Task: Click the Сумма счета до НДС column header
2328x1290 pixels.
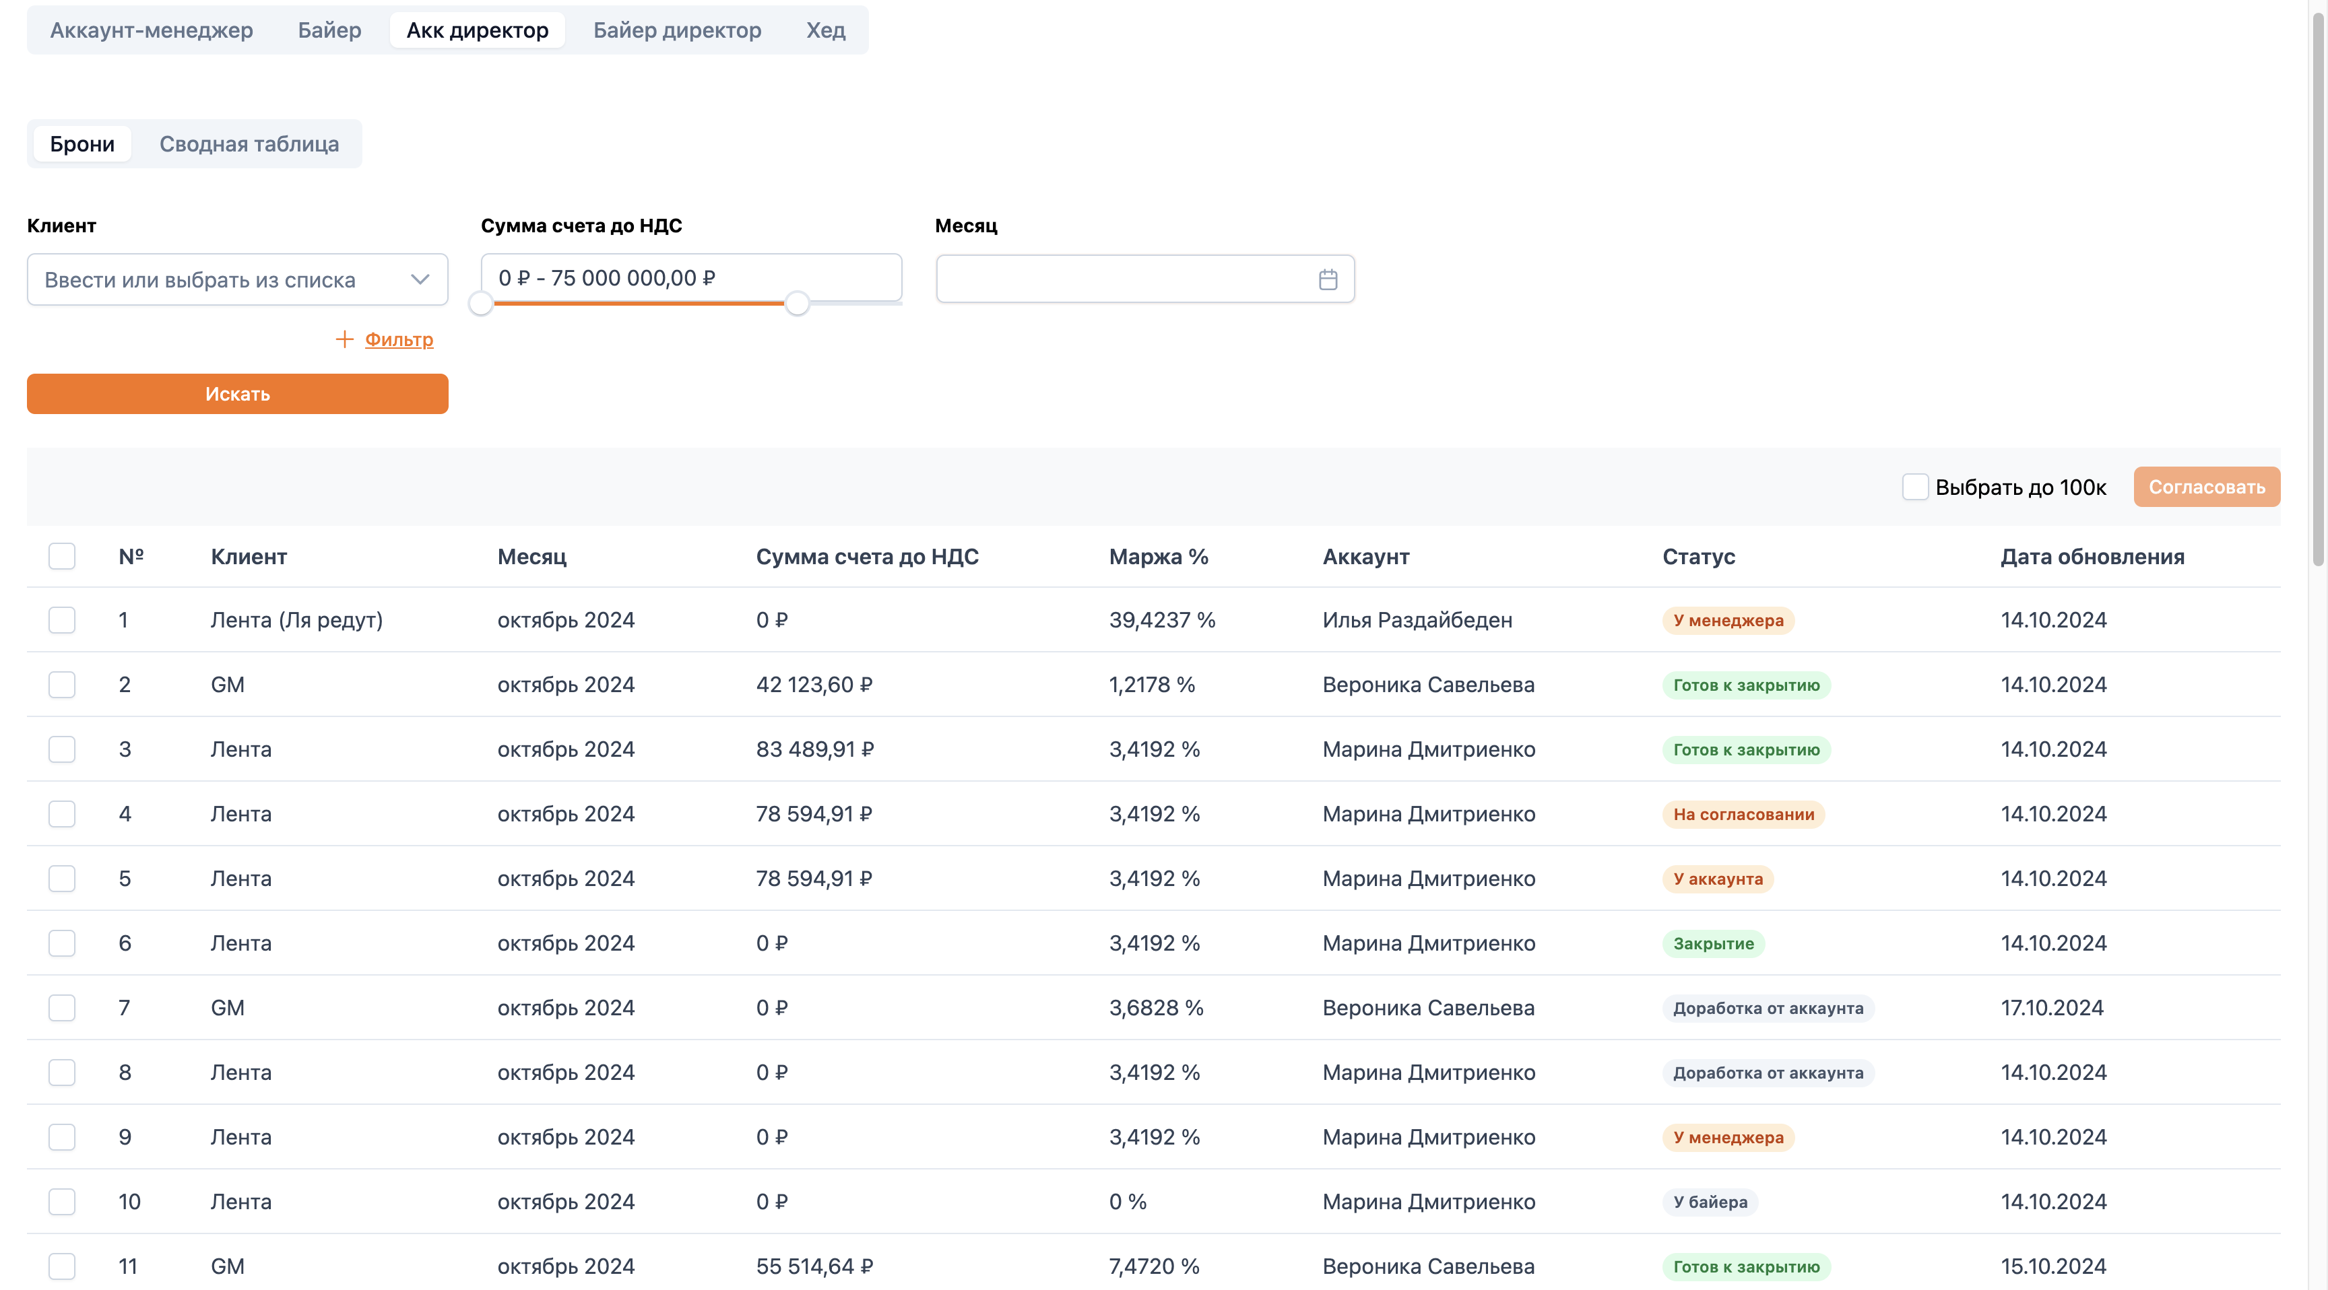Action: click(868, 557)
